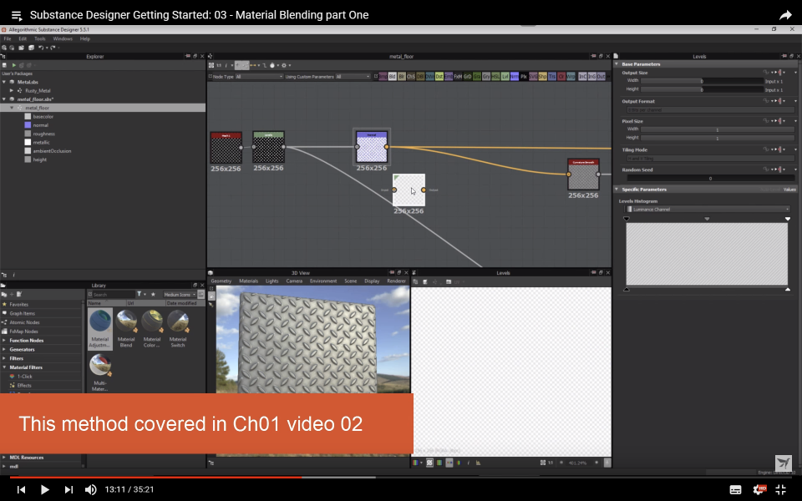Click the Random Seed value field
This screenshot has height=501, width=802.
[710, 179]
